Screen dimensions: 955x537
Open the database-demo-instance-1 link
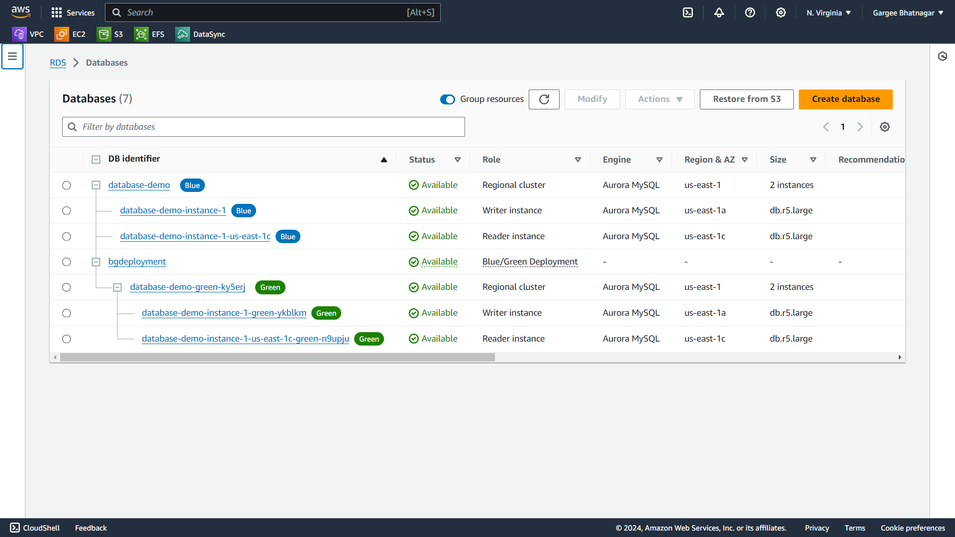click(x=173, y=210)
